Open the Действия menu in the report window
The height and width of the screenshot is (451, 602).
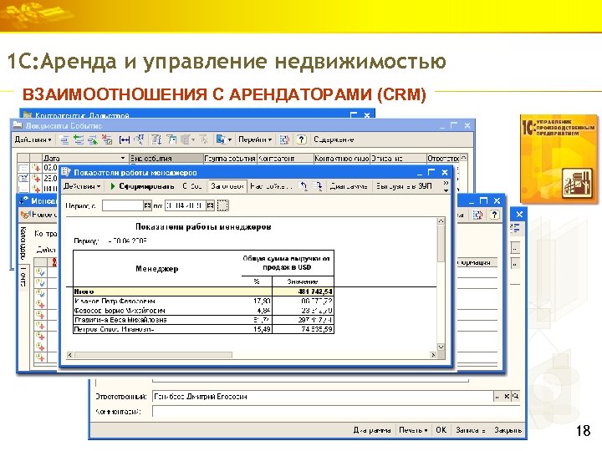coord(82,186)
